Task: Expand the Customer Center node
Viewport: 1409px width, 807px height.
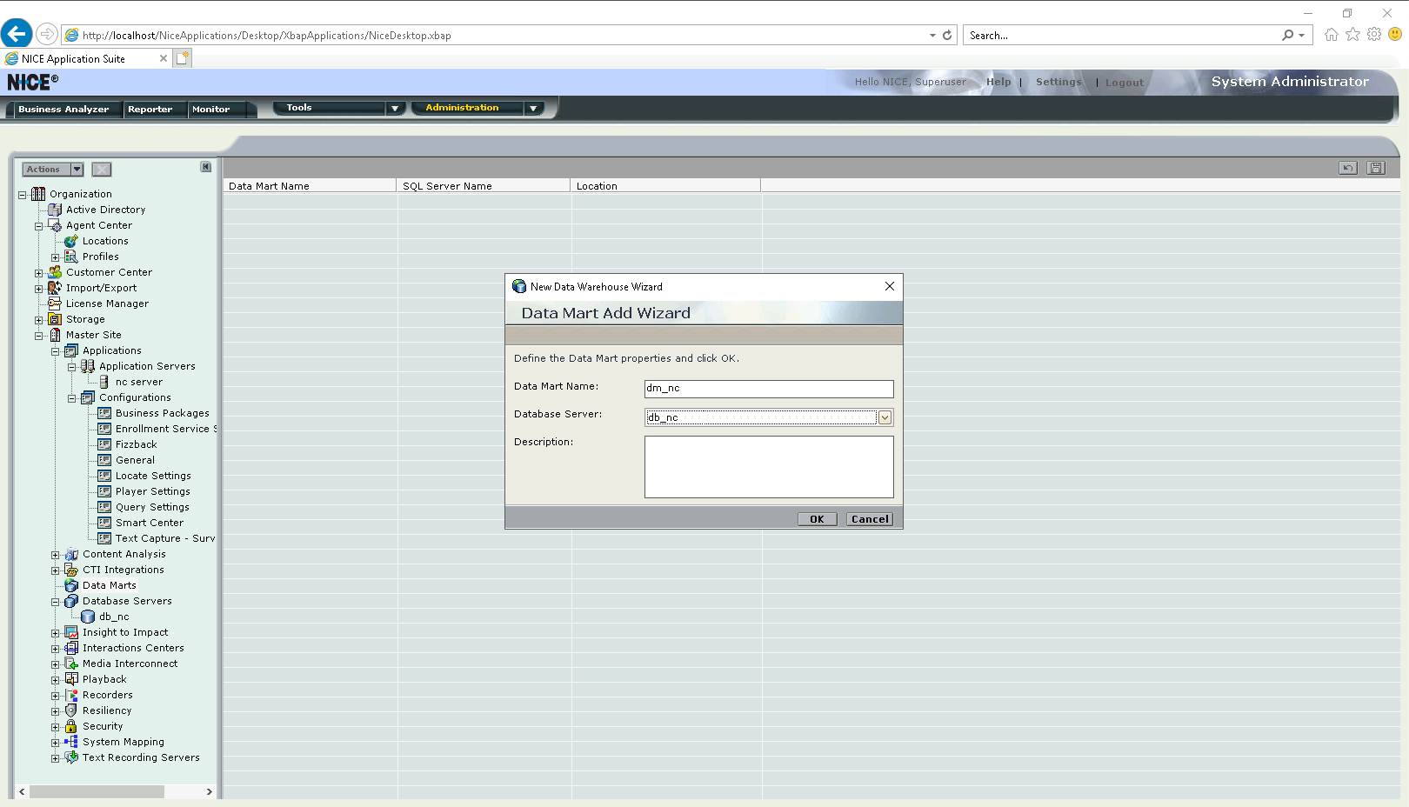Action: [38, 273]
